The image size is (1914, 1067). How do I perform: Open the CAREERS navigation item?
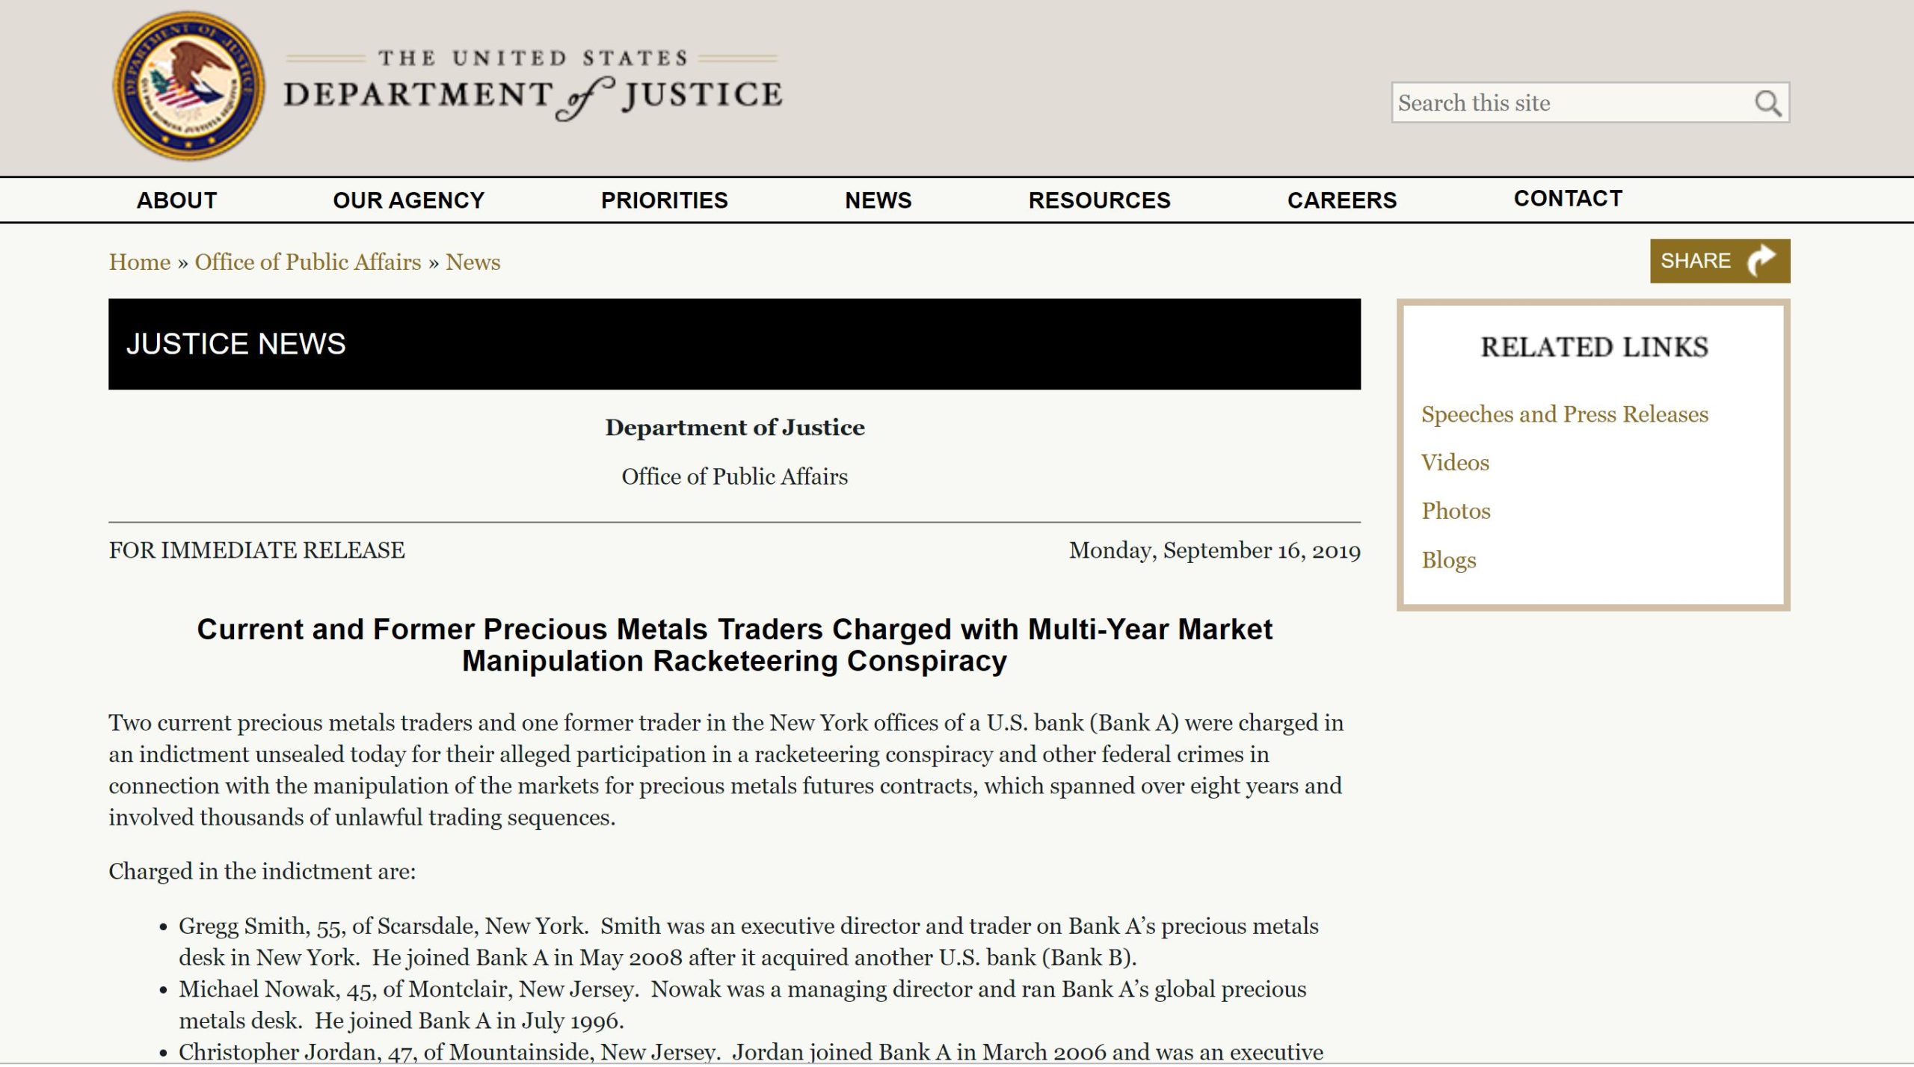coord(1341,200)
